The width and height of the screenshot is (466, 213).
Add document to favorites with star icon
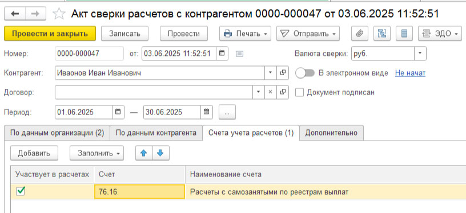click(59, 14)
